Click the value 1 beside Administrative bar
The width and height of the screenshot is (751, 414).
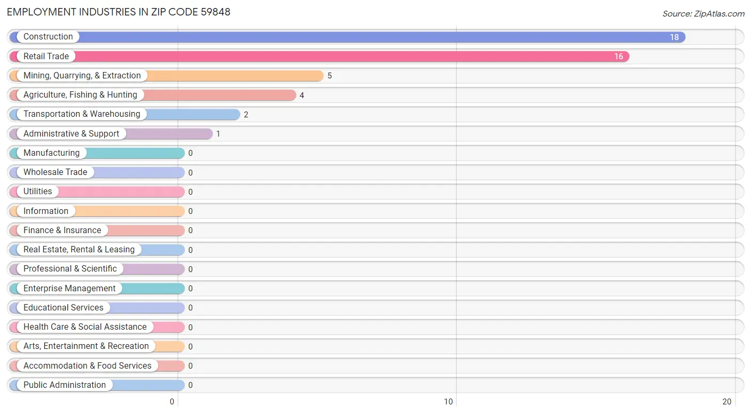point(218,134)
